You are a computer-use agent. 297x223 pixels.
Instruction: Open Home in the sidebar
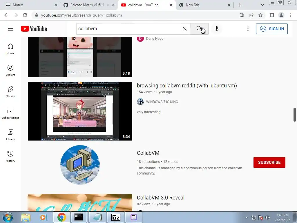tap(10, 49)
